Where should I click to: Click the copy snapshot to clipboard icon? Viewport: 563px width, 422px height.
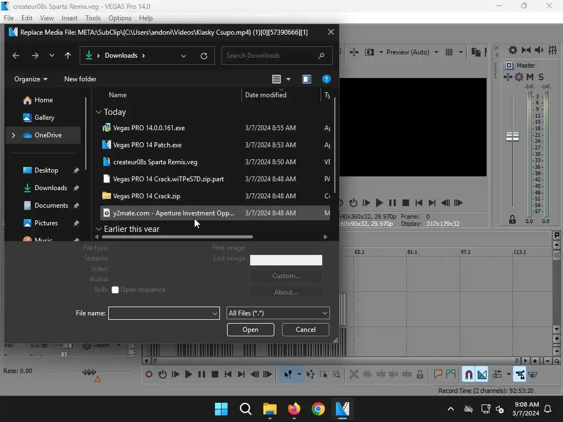point(476,52)
